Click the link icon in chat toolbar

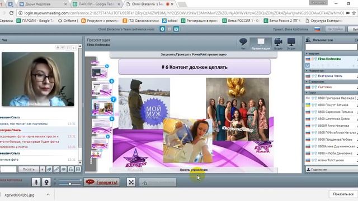[x=56, y=169]
